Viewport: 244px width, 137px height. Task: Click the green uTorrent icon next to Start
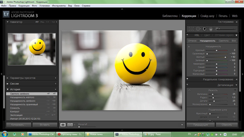[14, 134]
